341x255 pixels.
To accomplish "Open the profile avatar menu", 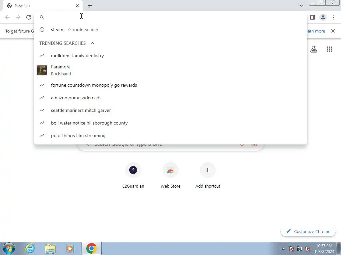I will tap(323, 17).
